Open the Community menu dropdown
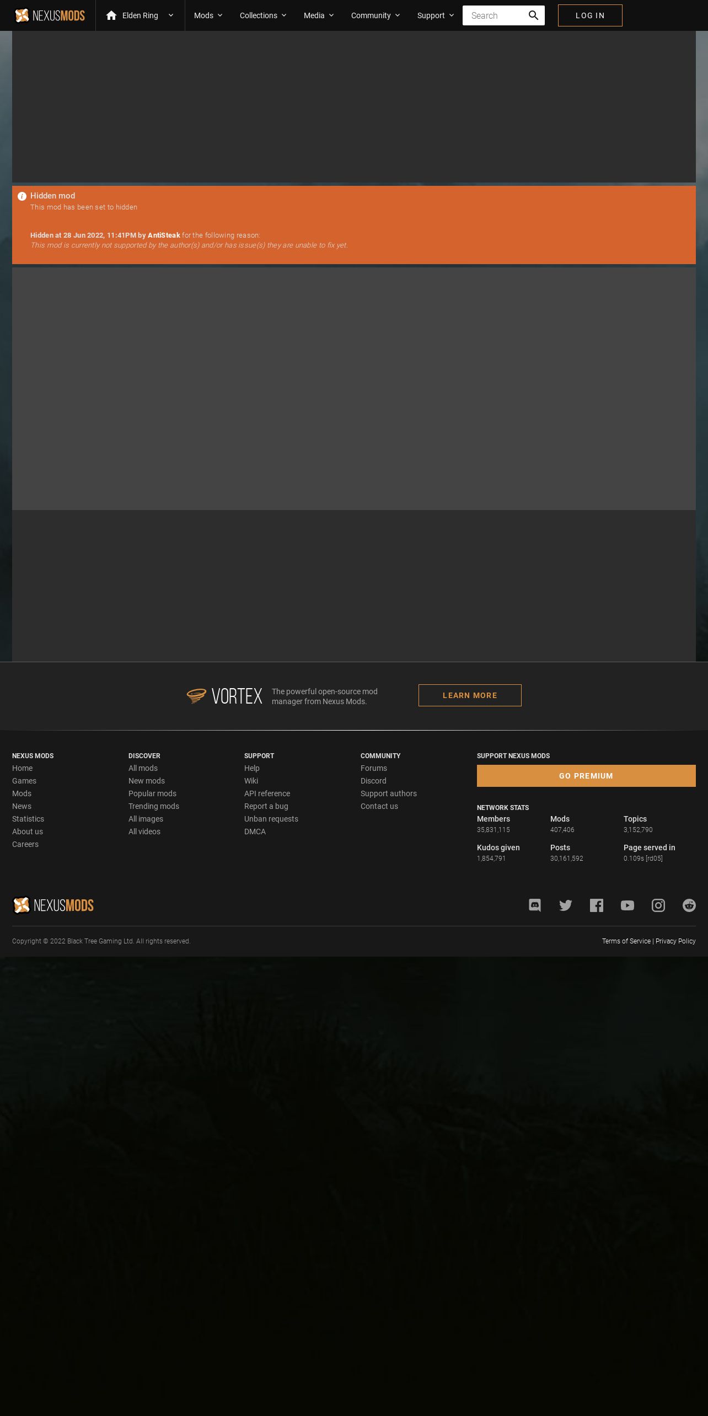708x1416 pixels. click(x=376, y=15)
